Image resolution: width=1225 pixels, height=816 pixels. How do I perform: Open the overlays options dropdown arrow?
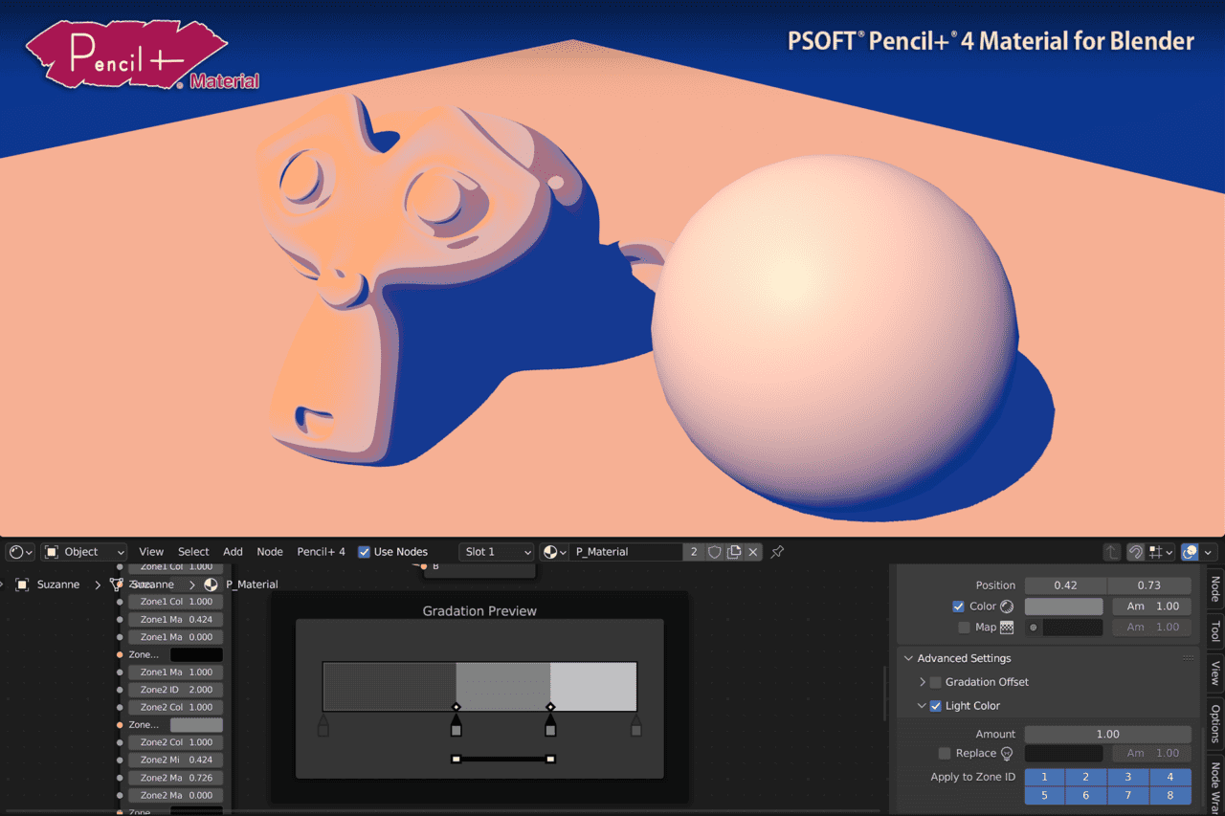click(1210, 552)
